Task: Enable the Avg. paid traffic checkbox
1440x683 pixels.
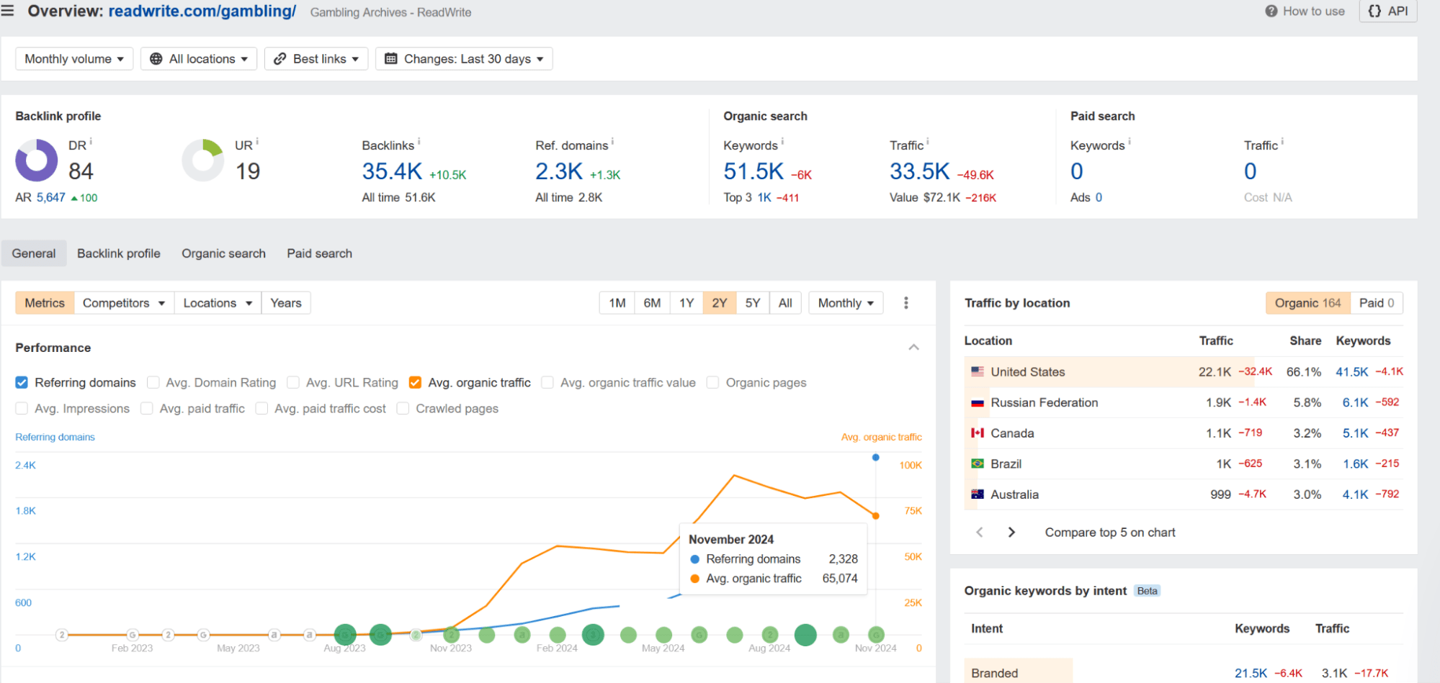Action: point(147,409)
